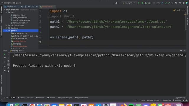189x106 pixels.
Task: Switch to the moving-files.py editor tab
Action: tap(47, 6)
